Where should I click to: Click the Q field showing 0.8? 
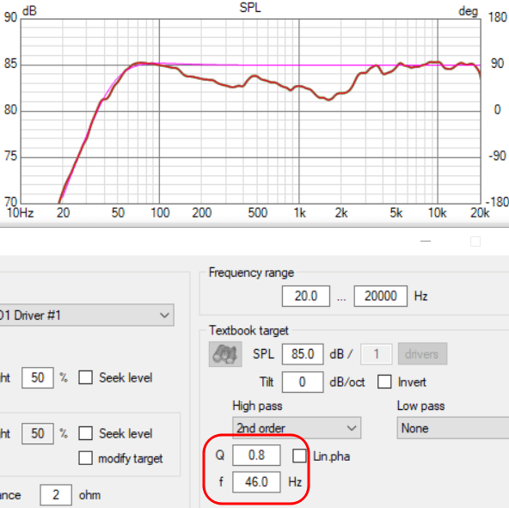coord(256,455)
